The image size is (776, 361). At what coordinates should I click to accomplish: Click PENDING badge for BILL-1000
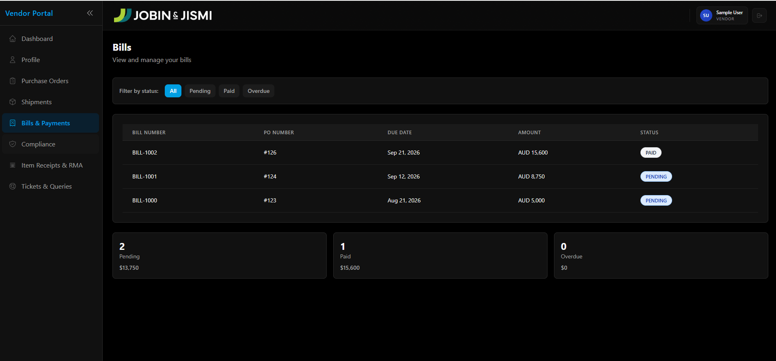[656, 200]
